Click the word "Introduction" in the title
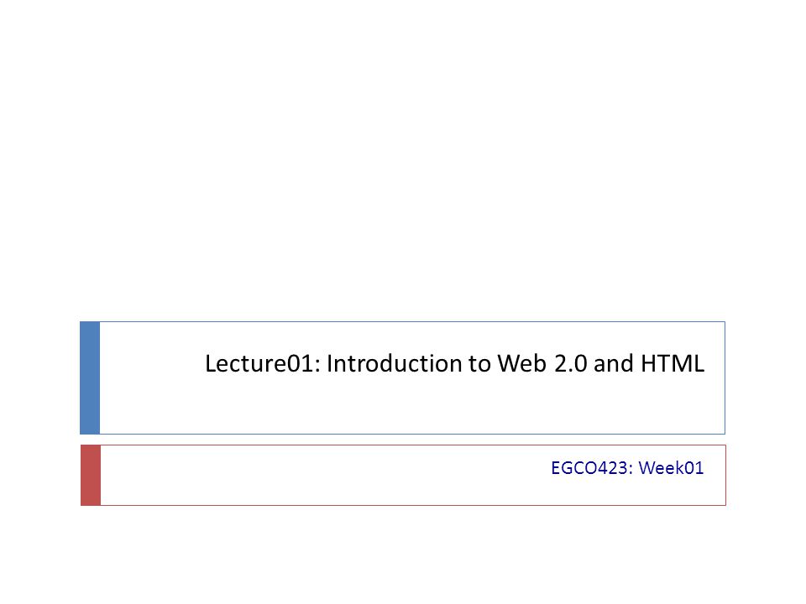This screenshot has height=604, width=806. click(x=395, y=363)
